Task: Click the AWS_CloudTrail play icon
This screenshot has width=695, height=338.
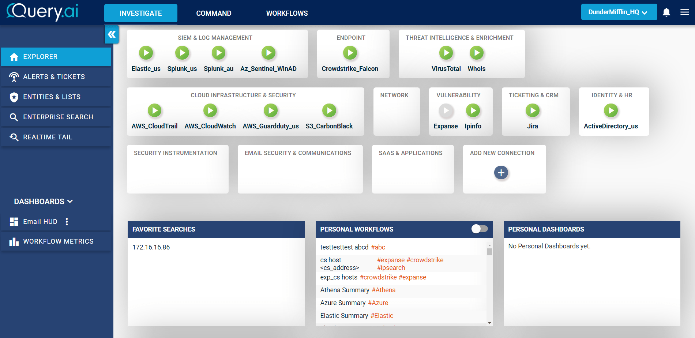Action: [x=154, y=110]
